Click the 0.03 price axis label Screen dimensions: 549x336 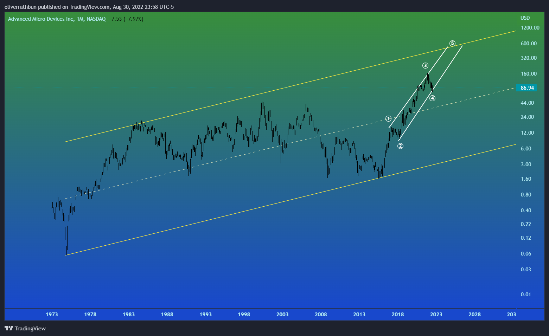526,270
